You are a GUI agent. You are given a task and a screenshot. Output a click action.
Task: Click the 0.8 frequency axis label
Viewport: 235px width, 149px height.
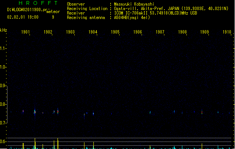(x=3, y=104)
